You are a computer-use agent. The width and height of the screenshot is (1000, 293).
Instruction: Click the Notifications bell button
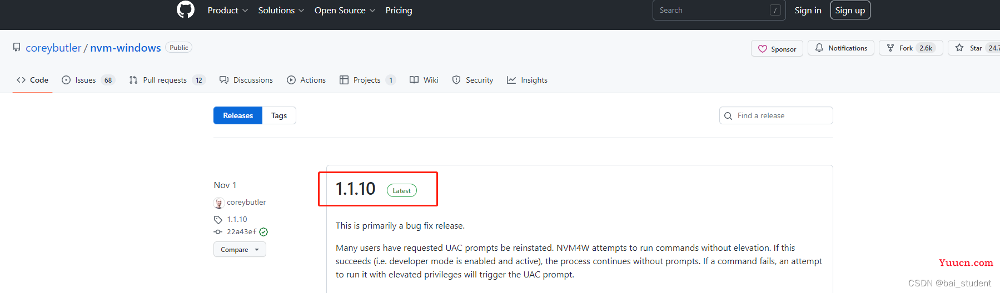coord(840,48)
